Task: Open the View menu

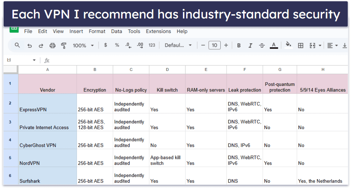Action: point(58,31)
